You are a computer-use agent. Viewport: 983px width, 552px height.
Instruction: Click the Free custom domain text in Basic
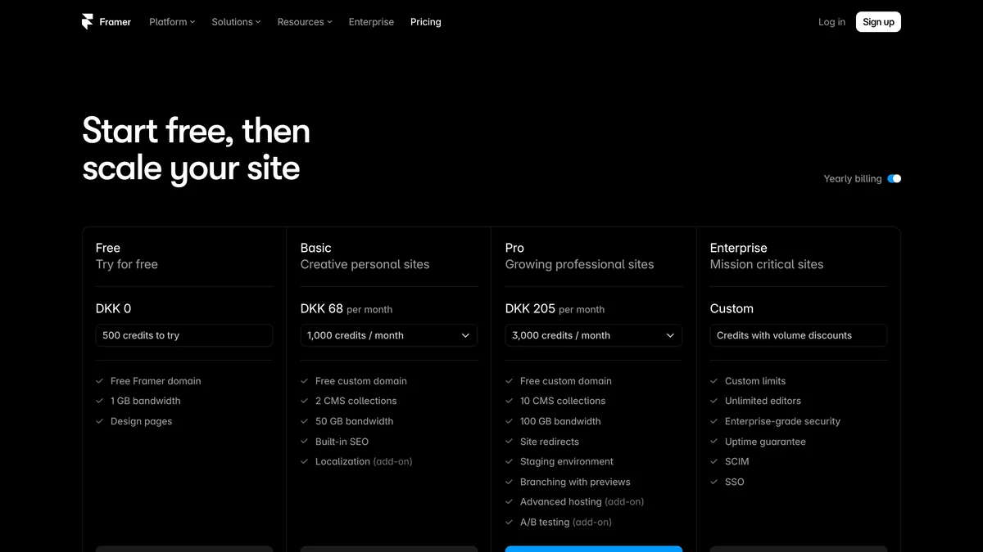[x=361, y=381]
